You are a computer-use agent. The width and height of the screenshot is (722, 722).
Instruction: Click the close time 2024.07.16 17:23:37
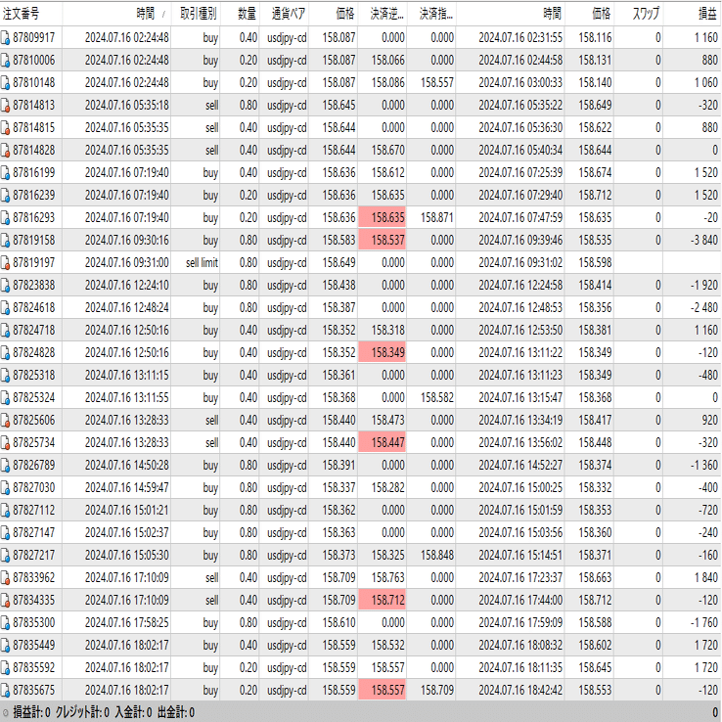(520, 578)
